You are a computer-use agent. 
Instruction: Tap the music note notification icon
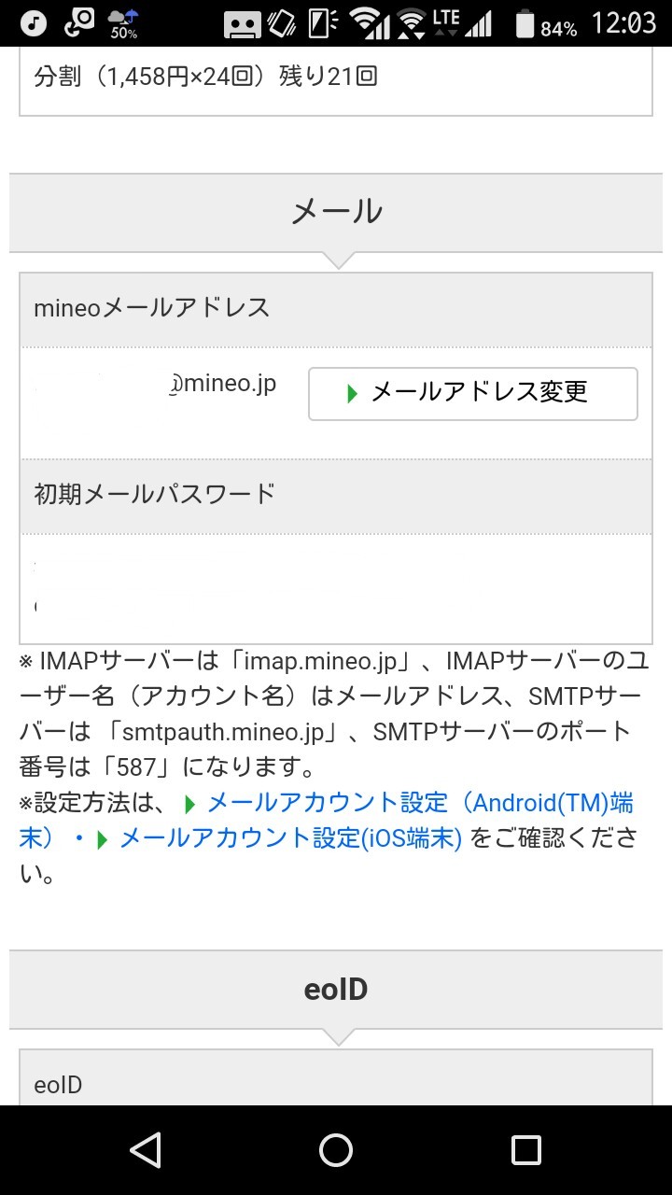point(34,22)
